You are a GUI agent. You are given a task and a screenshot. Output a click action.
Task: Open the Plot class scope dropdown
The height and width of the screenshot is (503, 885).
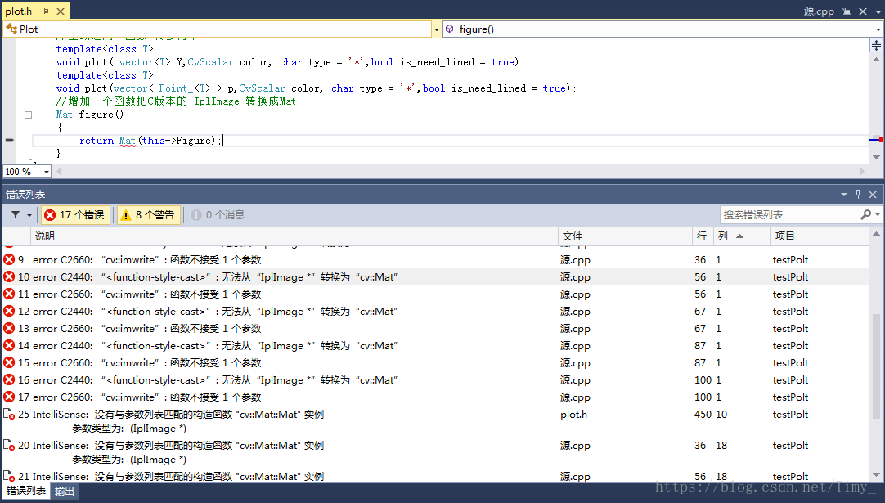[x=436, y=29]
